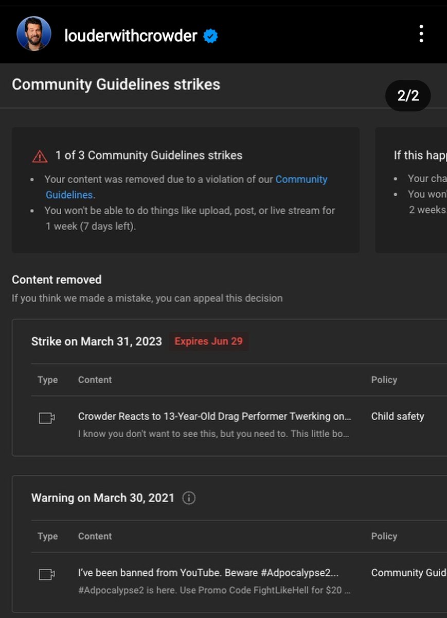447x618 pixels.
Task: Click video icon for Drag Performer strike row
Action: 47,418
